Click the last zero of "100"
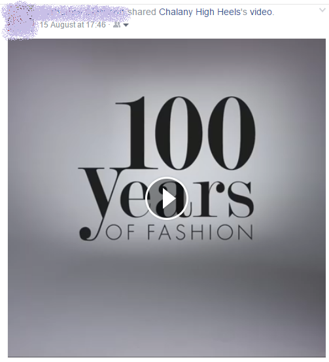 point(232,133)
